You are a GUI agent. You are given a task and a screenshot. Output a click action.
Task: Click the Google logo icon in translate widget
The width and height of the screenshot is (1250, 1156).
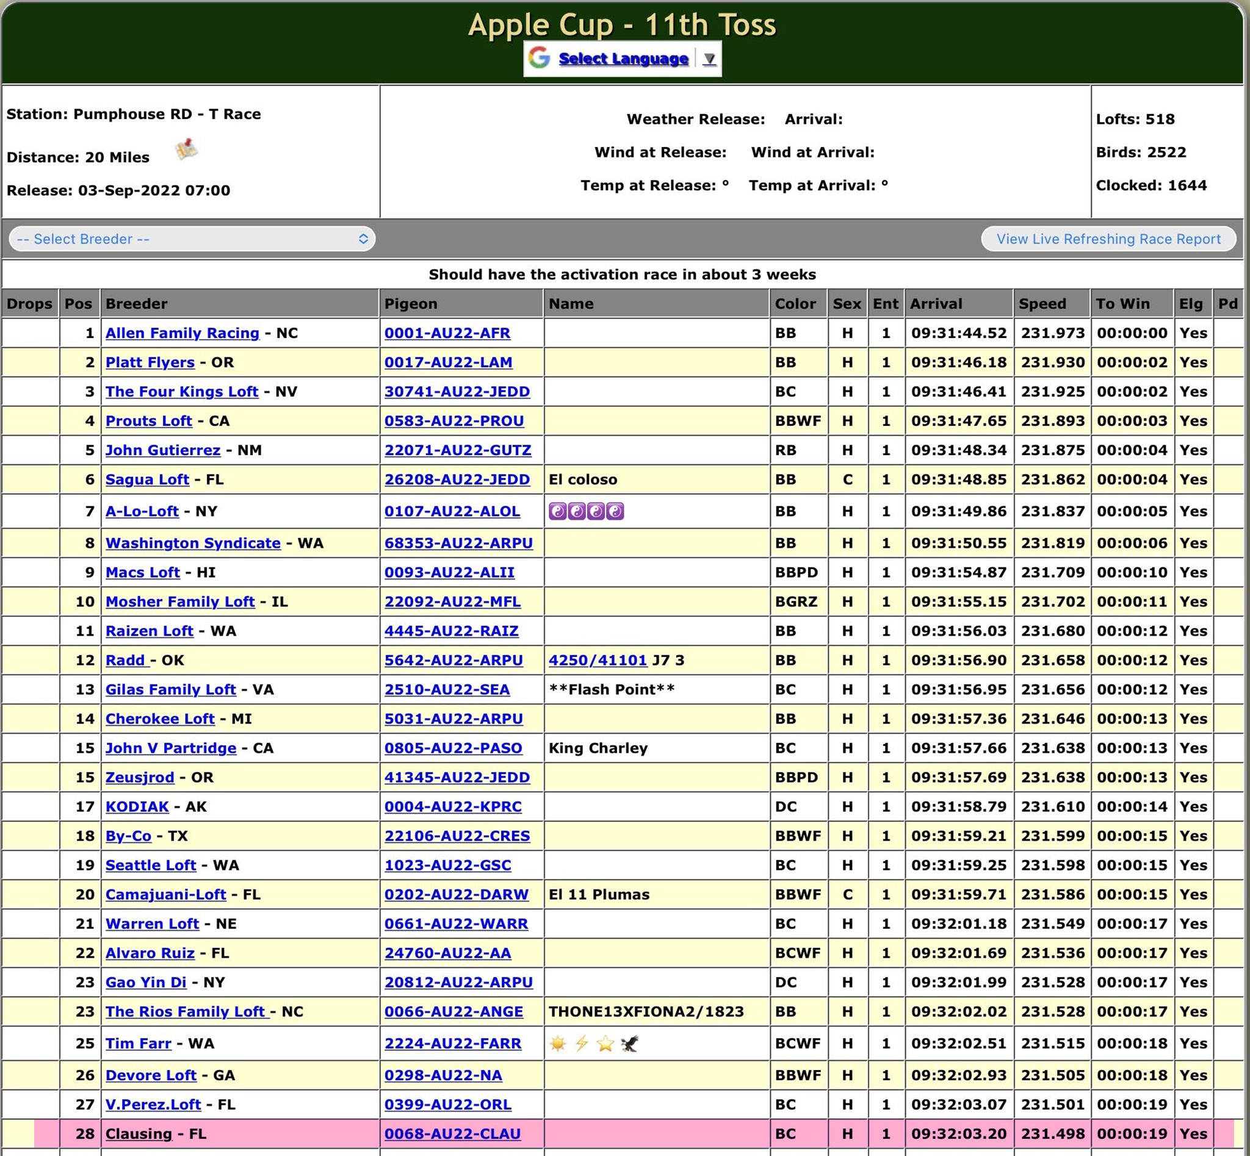pos(539,58)
